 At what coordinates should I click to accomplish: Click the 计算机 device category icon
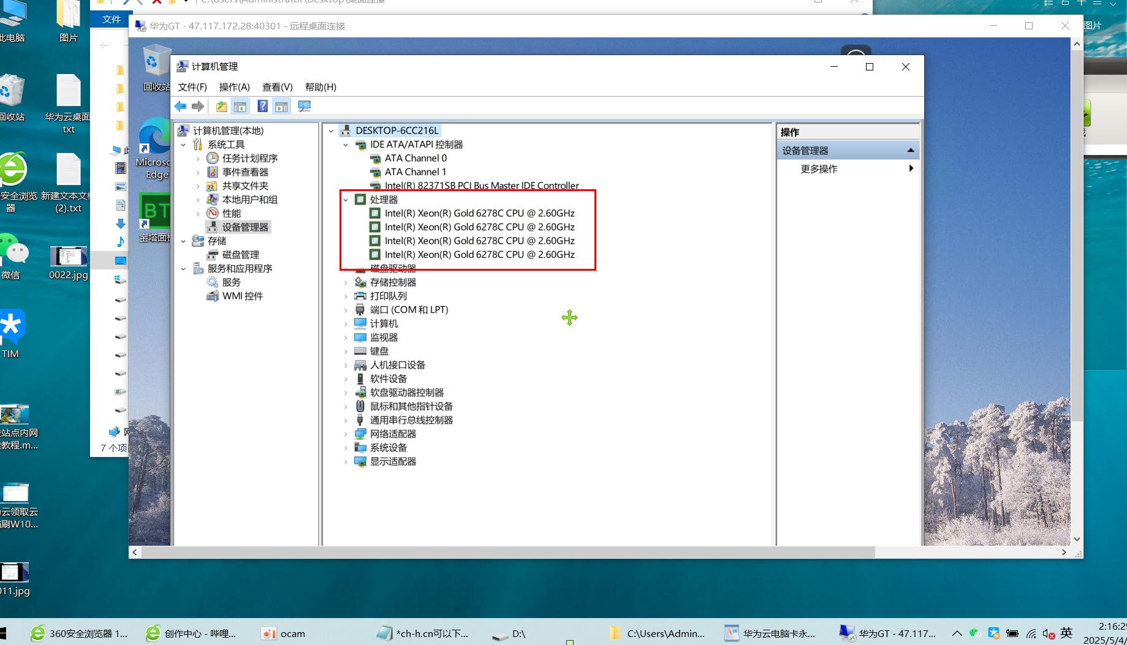click(x=360, y=323)
